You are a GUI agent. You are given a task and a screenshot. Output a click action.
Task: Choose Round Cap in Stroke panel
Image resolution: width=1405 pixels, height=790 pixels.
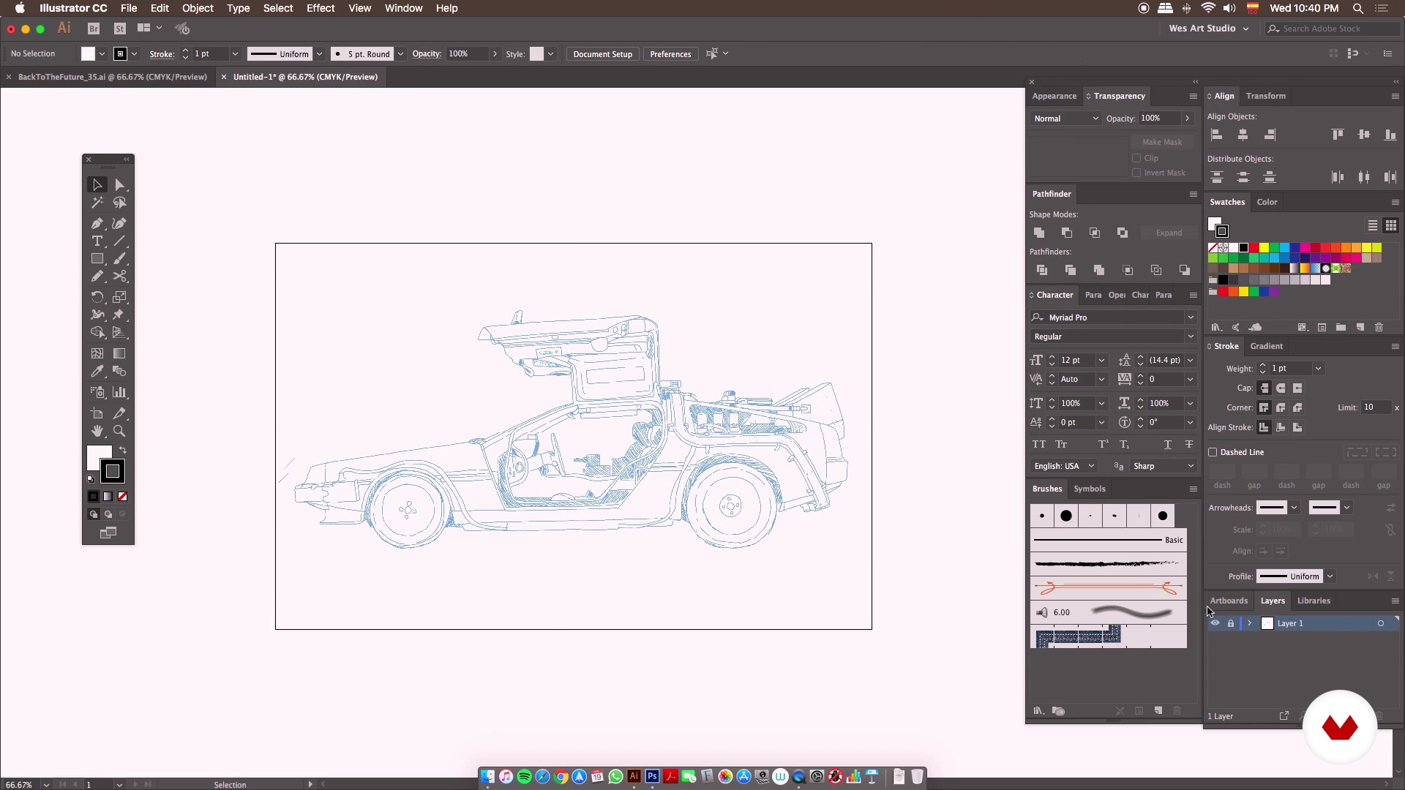click(1281, 388)
